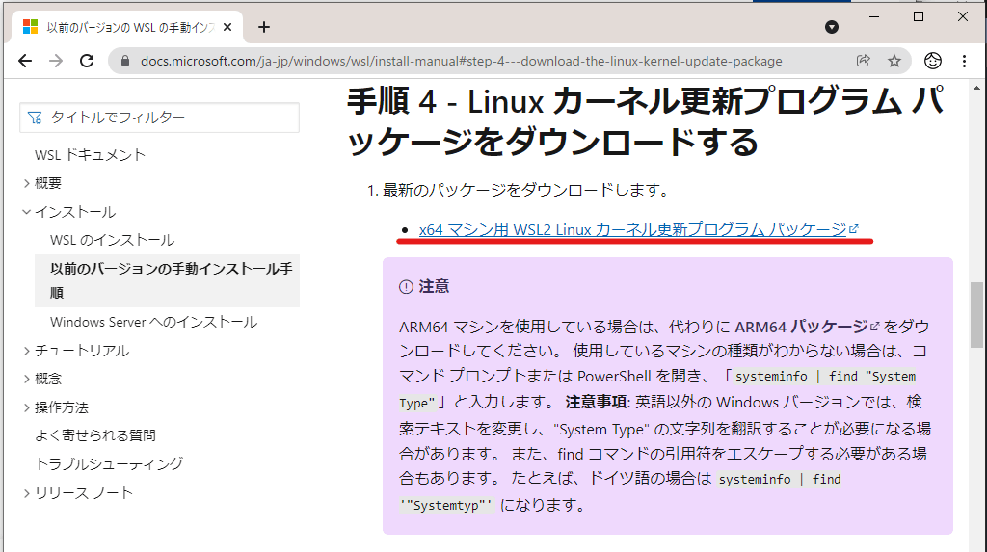987x552 pixels.
Task: Open a new browser tab
Action: (264, 27)
